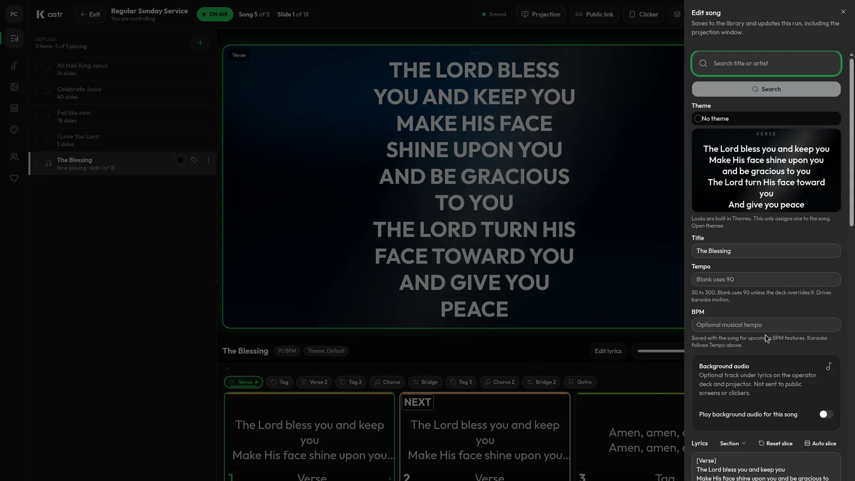Add item with setlist plus button
Viewport: 855px width, 481px height.
click(x=200, y=43)
